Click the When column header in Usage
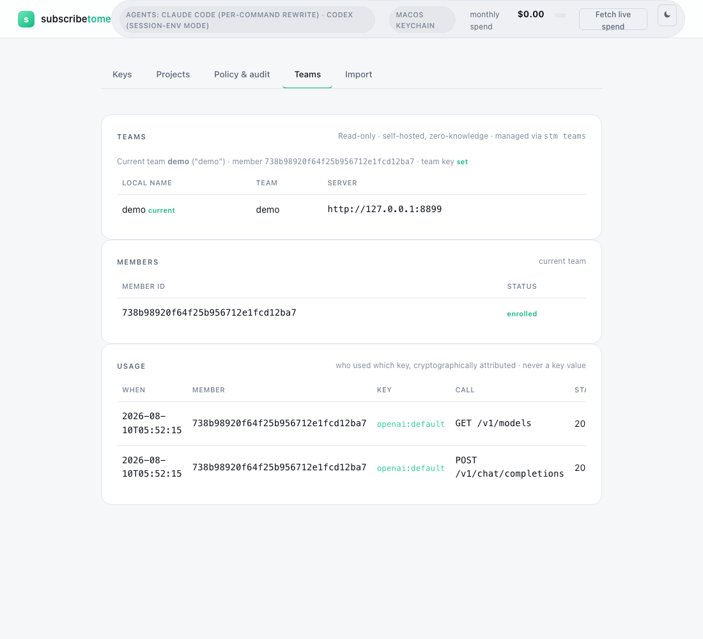703x639 pixels. [134, 390]
